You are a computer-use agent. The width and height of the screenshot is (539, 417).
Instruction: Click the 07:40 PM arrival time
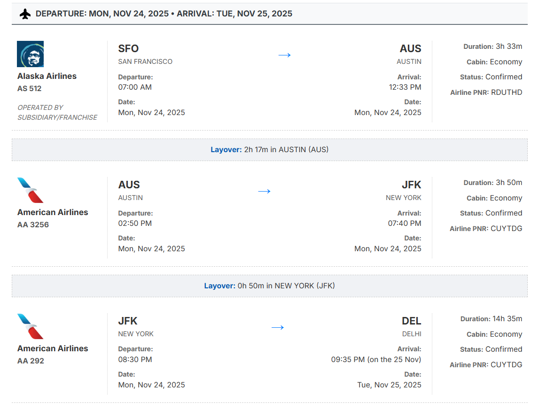click(x=405, y=223)
